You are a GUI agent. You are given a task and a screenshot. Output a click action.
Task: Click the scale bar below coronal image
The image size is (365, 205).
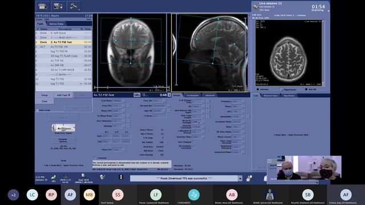tap(132, 87)
